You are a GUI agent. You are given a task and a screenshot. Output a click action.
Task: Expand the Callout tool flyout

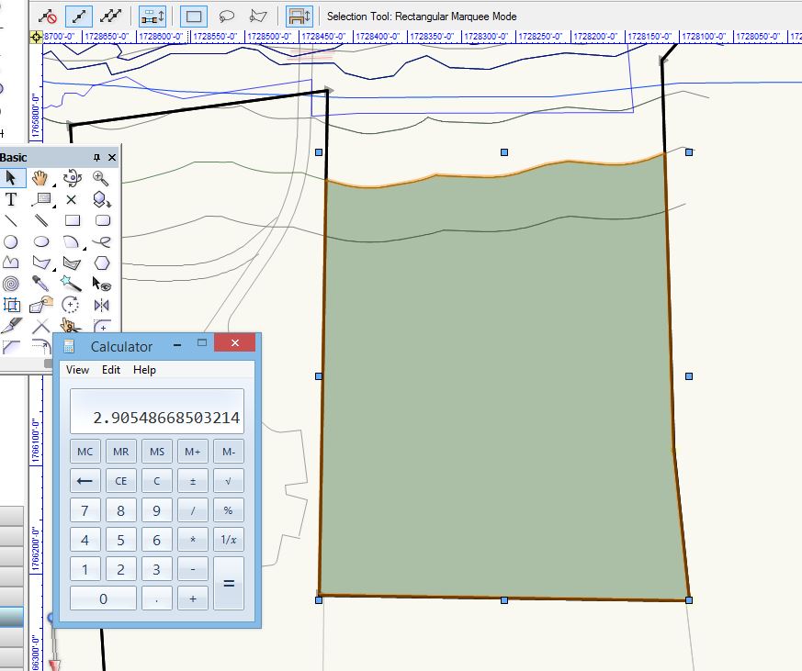53,207
